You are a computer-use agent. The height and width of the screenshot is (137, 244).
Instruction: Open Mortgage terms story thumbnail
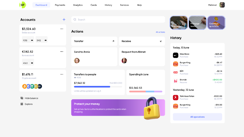point(198,23)
